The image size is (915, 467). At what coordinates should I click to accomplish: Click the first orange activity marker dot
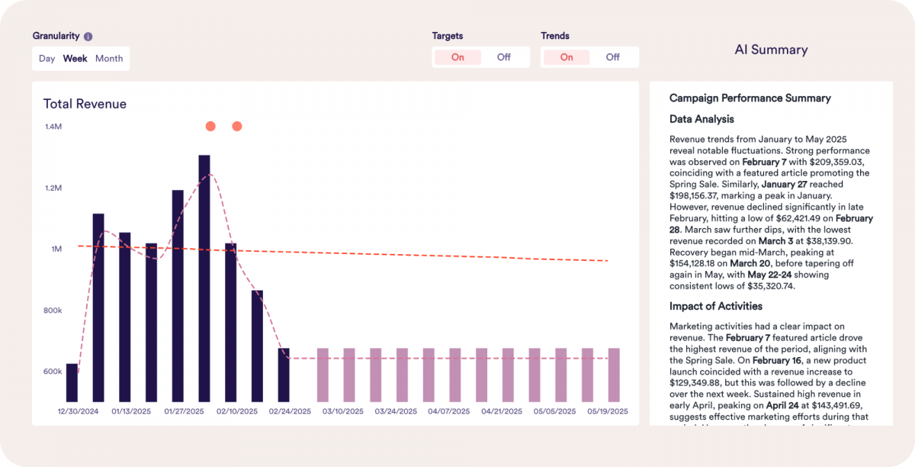pos(210,126)
